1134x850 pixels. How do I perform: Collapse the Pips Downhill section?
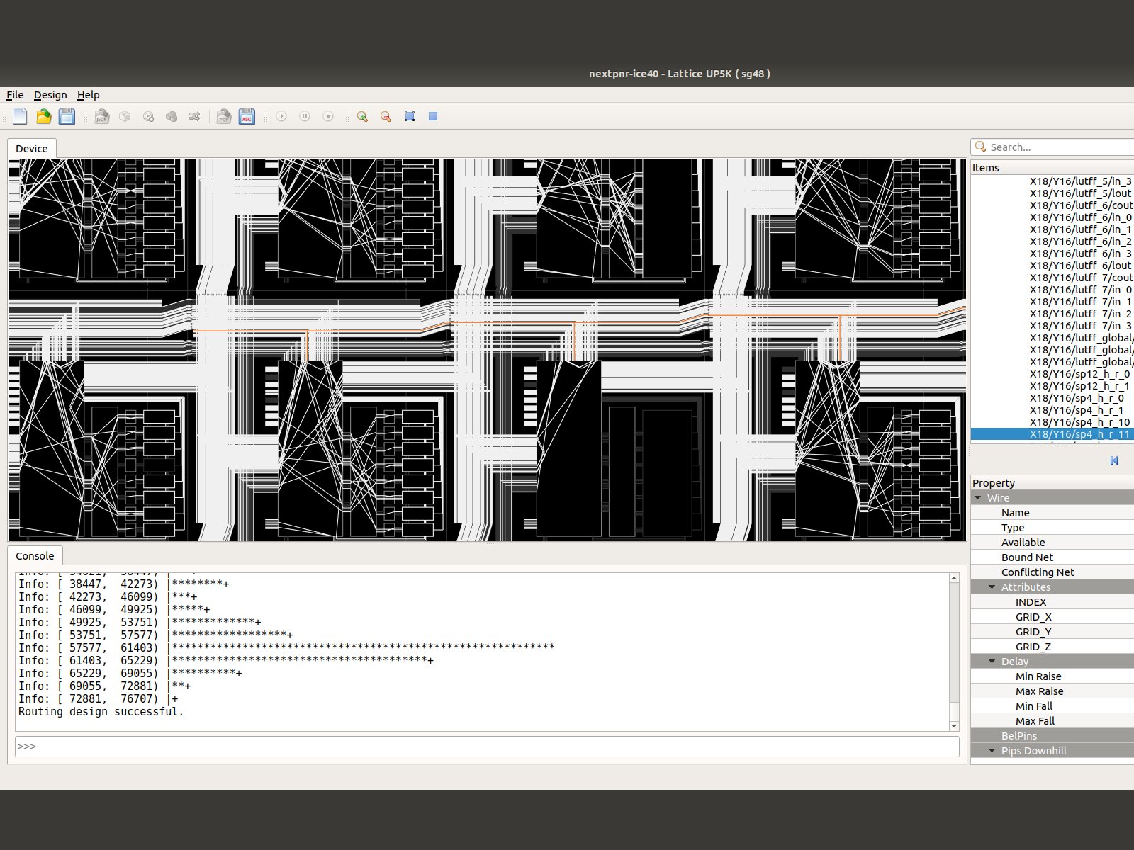(993, 751)
